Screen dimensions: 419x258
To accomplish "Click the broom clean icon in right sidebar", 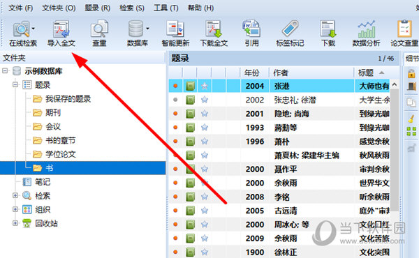I will tap(411, 119).
